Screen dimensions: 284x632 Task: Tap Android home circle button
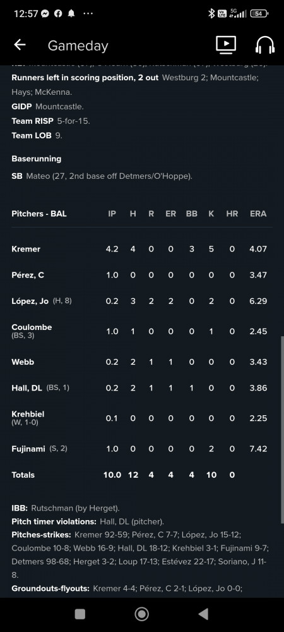click(141, 614)
